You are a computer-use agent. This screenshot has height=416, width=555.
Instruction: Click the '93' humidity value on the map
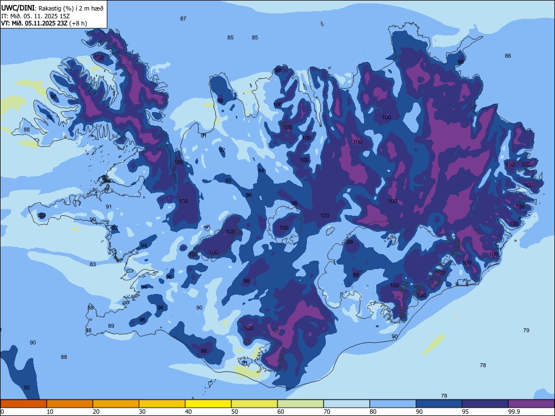click(x=228, y=181)
